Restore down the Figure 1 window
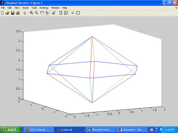 [x=170, y=3]
